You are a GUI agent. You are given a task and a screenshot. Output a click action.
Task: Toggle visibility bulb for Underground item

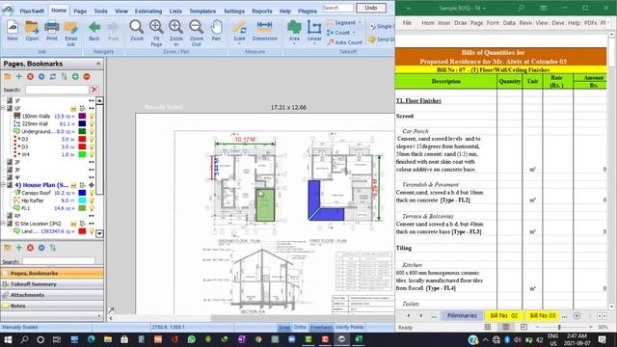(92, 131)
